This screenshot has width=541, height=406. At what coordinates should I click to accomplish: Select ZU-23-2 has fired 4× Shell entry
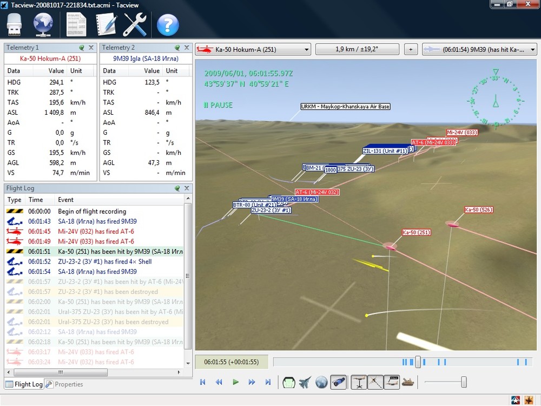[x=95, y=261]
